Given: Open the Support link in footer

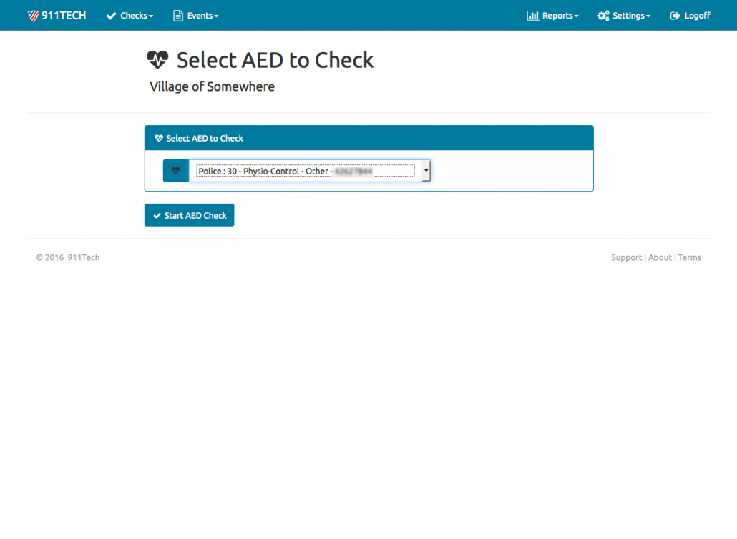Looking at the screenshot, I should click(x=626, y=257).
